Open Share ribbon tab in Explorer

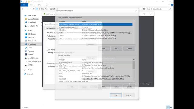pos(40,5)
